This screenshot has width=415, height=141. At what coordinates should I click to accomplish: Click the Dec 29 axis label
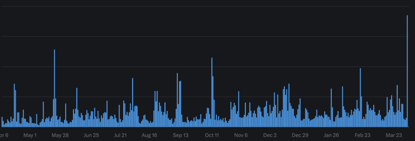pyautogui.click(x=300, y=135)
